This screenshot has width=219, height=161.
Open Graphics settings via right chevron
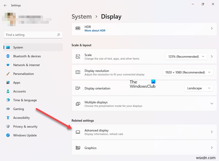click(212, 148)
